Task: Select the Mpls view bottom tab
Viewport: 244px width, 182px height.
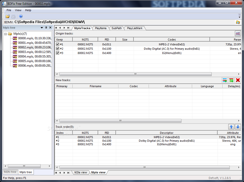Action: click(x=98, y=173)
